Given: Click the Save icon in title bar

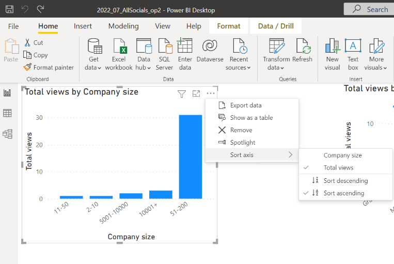Looking at the screenshot, I should 9,9.
